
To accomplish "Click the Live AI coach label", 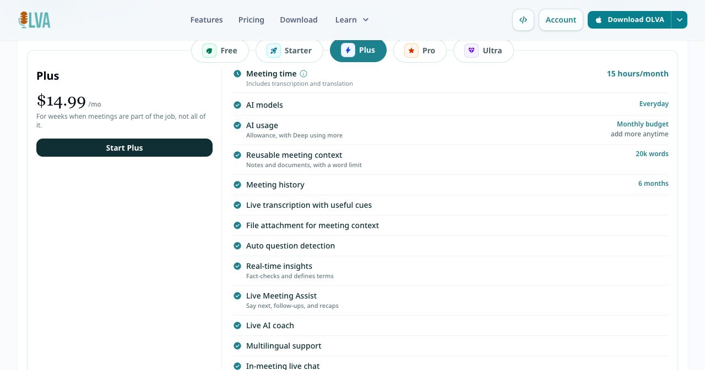I will 270,325.
